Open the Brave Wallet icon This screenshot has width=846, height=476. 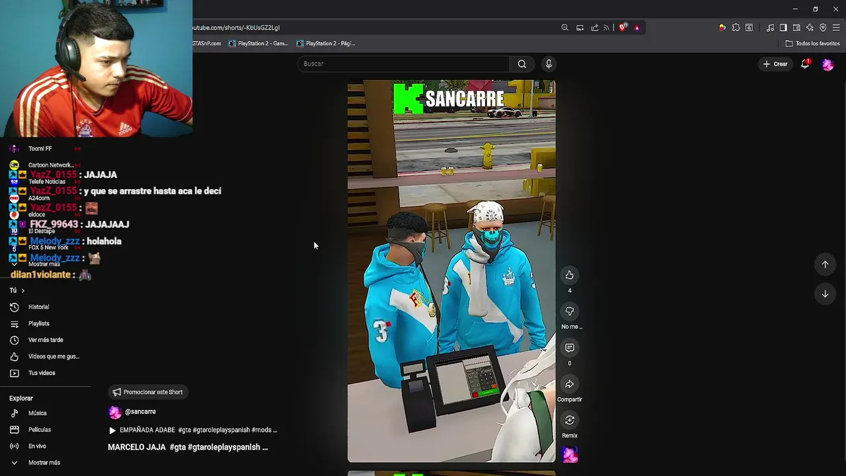(796, 28)
